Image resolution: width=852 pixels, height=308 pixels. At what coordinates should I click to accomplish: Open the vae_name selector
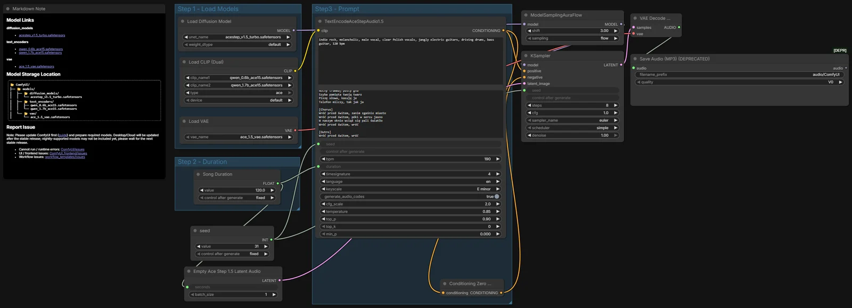point(239,137)
